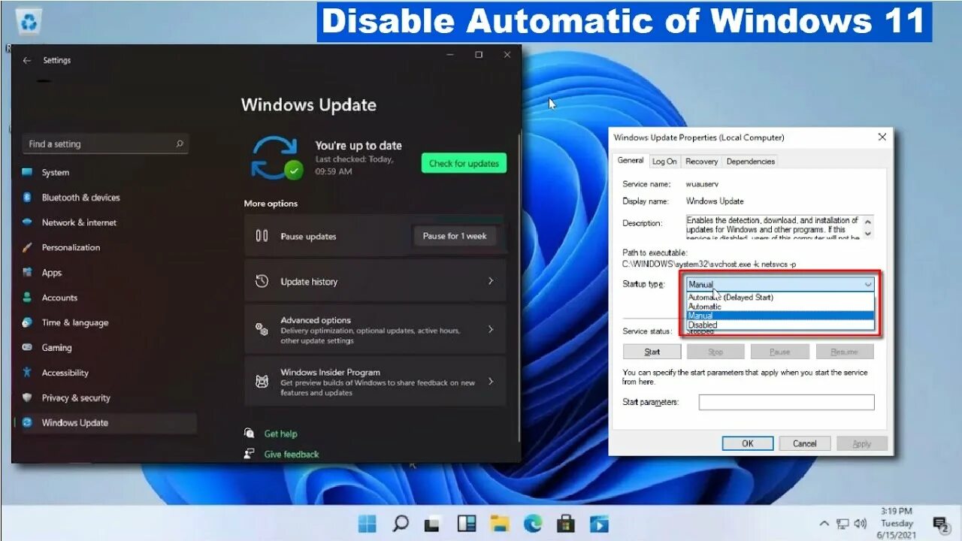
Task: Click the Windows Insider Program icon
Action: point(262,382)
